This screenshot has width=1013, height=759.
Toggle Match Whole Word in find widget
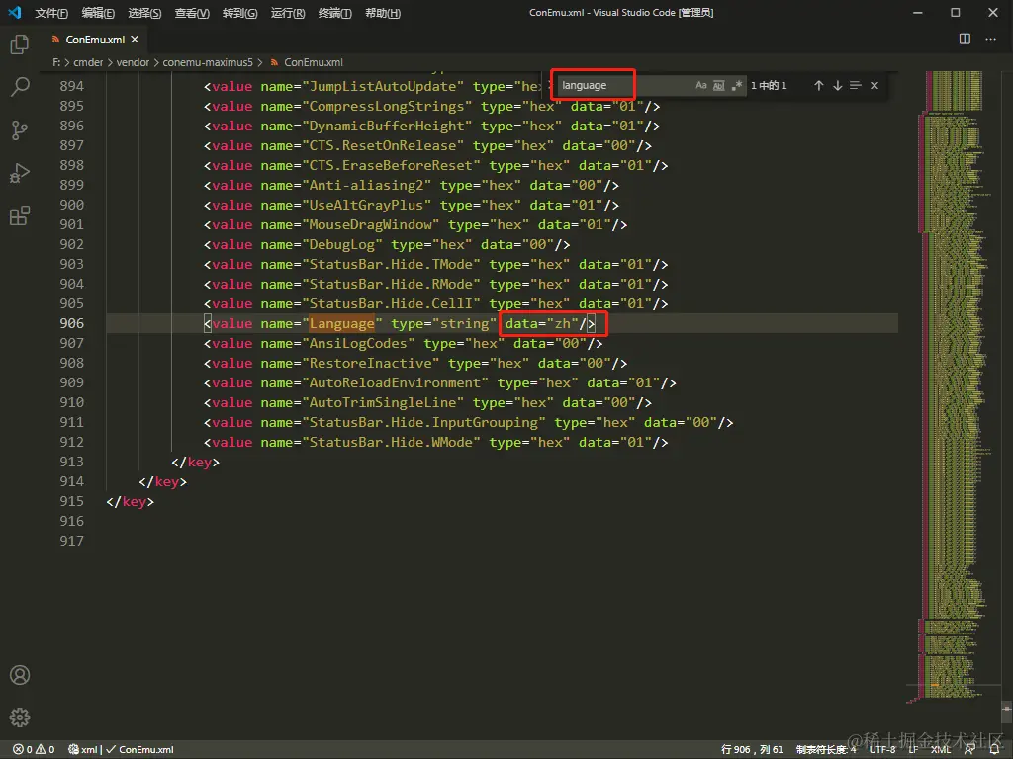pyautogui.click(x=718, y=85)
